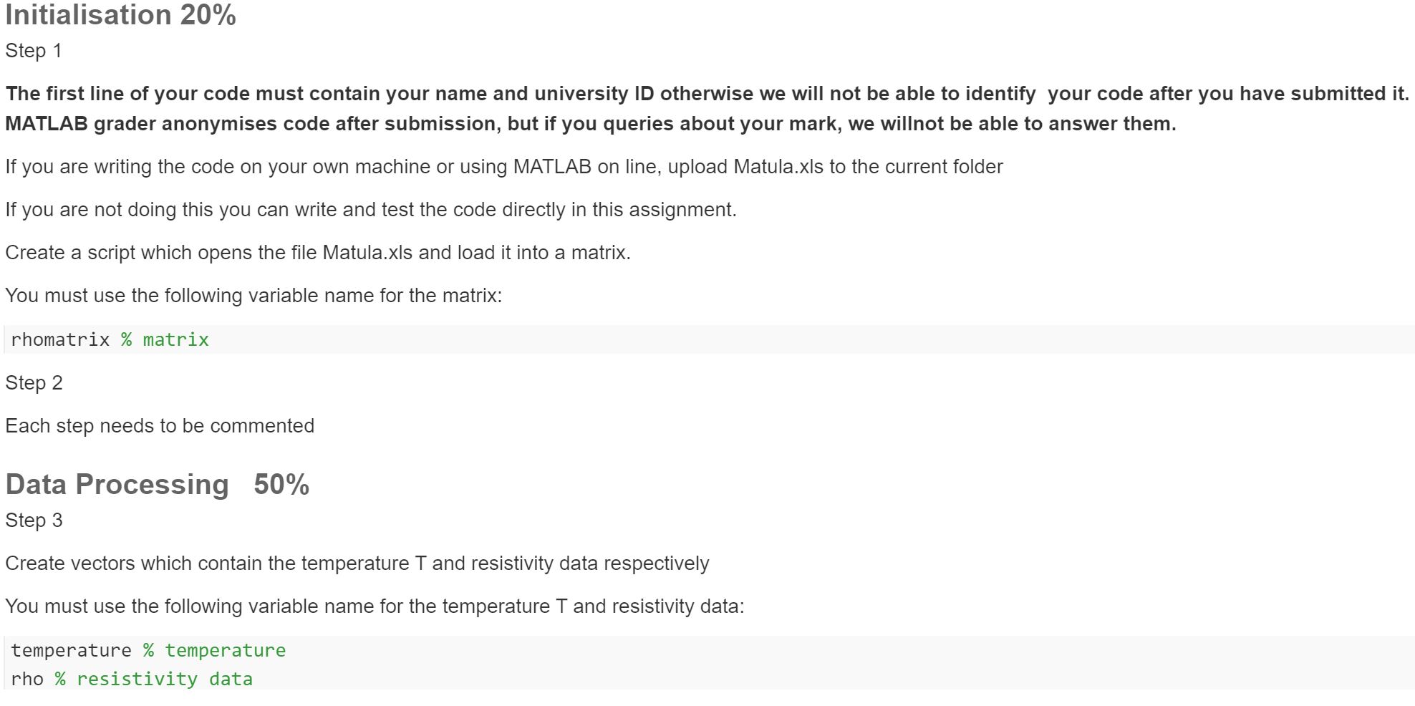Click the green % matrix comment
1415x706 pixels.
tap(165, 339)
